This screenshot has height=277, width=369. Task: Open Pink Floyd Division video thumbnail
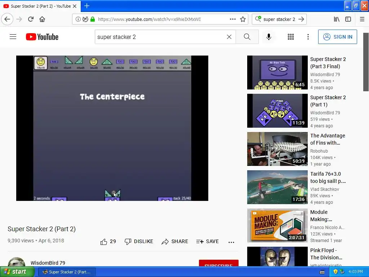tap(277, 256)
